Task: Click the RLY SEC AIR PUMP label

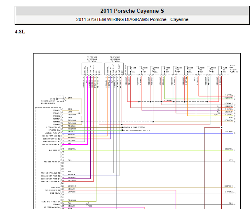Action: click(x=52, y=162)
